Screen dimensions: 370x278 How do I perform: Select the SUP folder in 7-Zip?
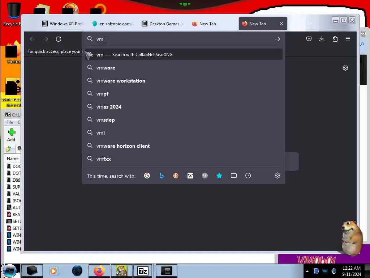click(14, 187)
